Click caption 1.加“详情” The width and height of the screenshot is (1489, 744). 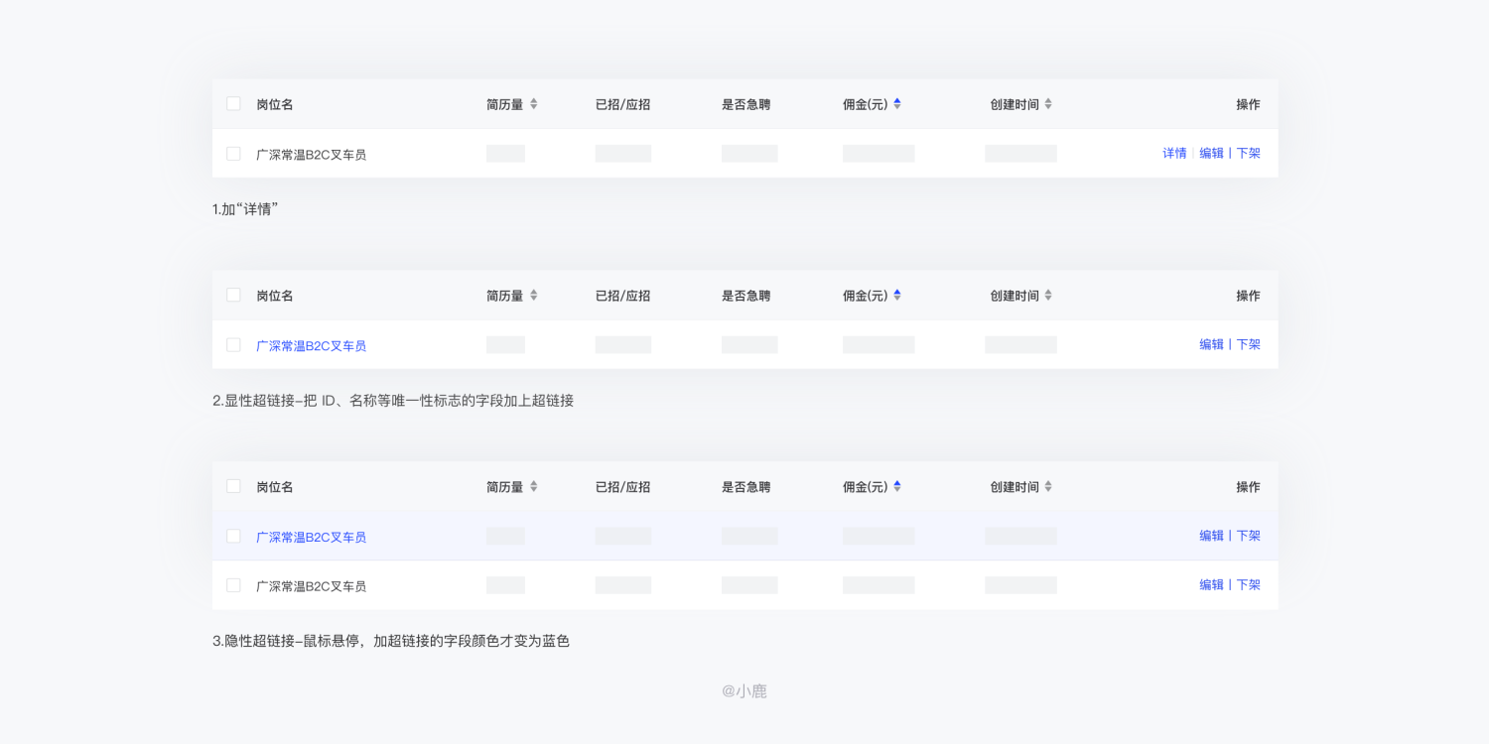coord(245,209)
